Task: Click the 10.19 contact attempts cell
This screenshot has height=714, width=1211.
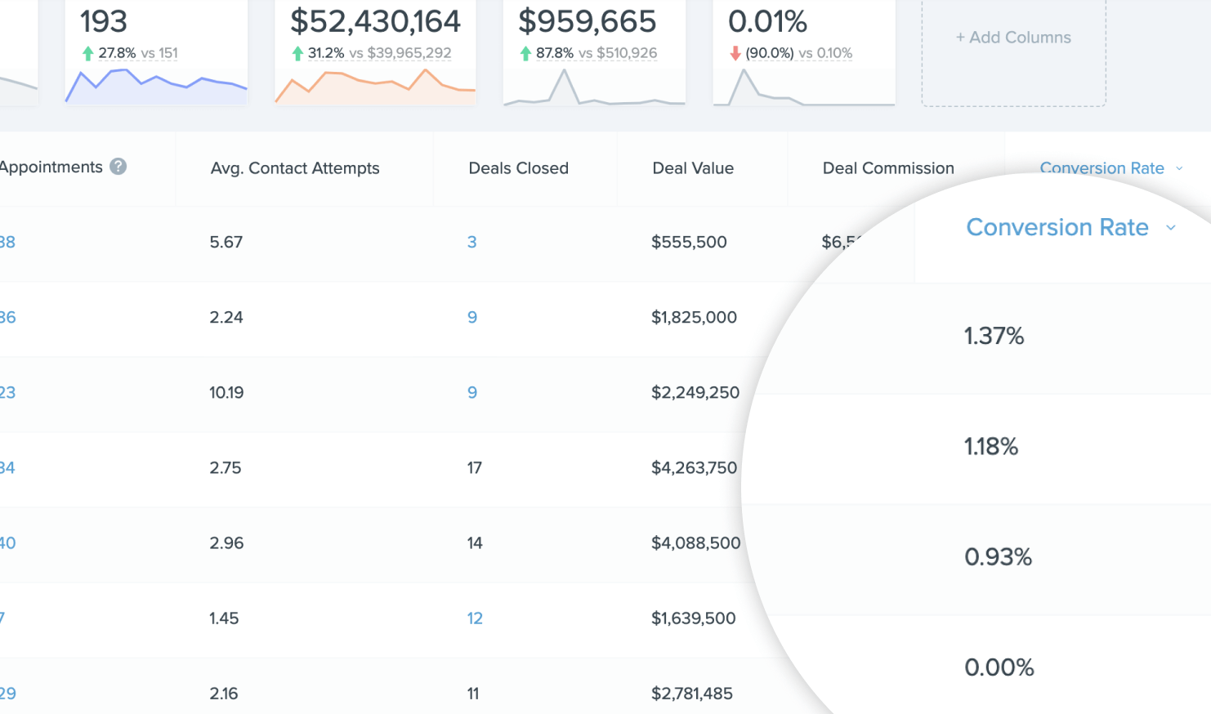Action: (x=226, y=392)
